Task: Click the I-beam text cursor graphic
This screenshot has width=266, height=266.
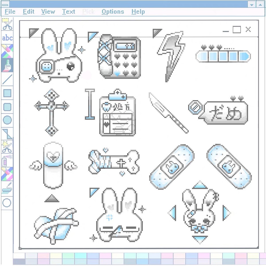Action: pyautogui.click(x=90, y=104)
